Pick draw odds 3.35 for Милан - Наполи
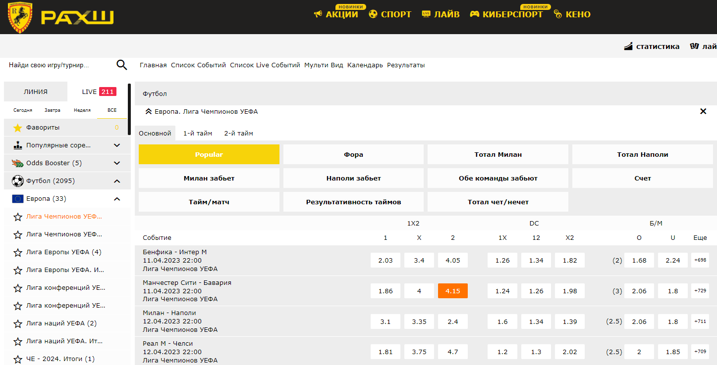 click(419, 321)
